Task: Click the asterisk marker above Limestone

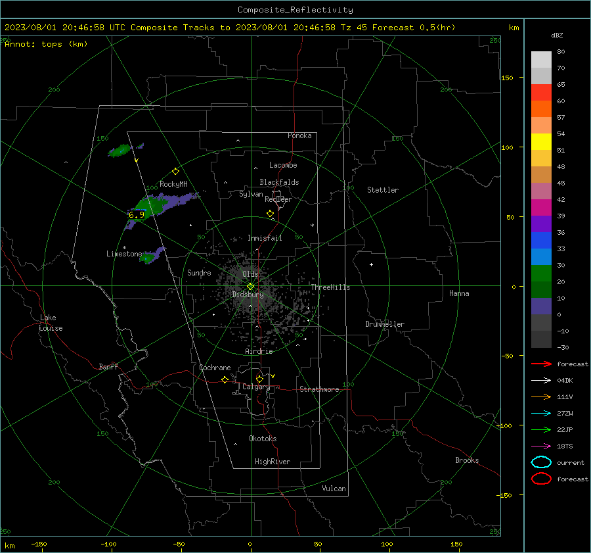Action: click(124, 248)
